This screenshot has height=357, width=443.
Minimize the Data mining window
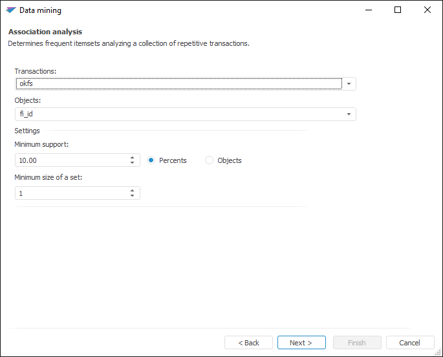(369, 10)
